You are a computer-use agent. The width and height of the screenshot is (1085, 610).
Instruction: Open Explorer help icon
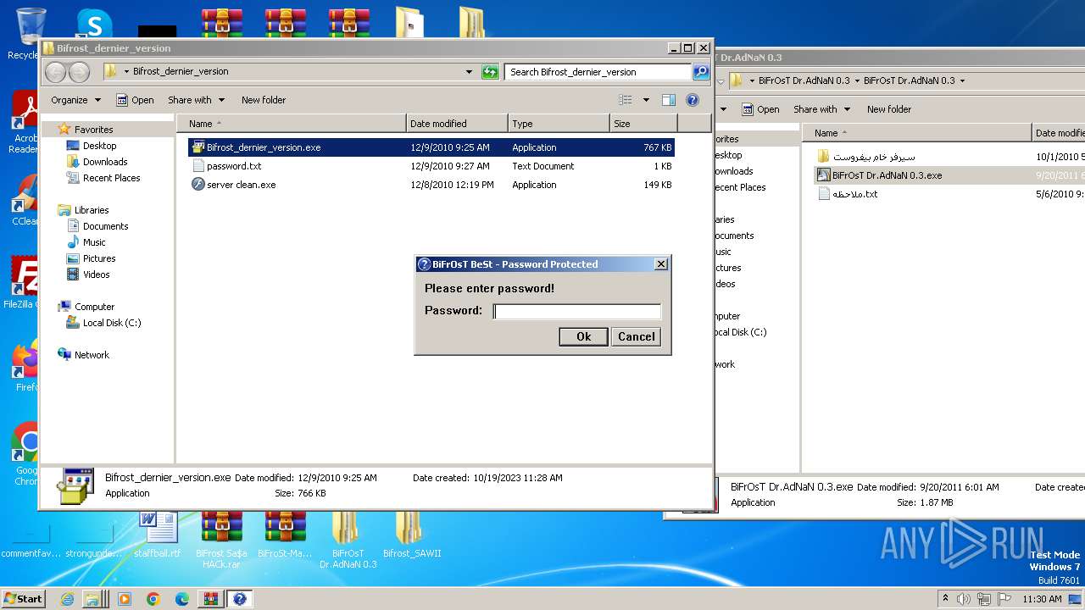(693, 100)
